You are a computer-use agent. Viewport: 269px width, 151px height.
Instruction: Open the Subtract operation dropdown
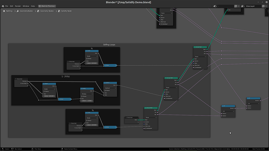pyautogui.click(x=110, y=88)
